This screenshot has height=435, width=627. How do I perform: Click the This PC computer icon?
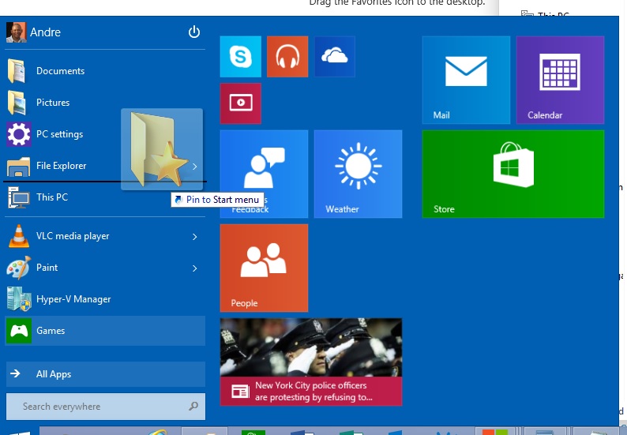click(x=18, y=197)
